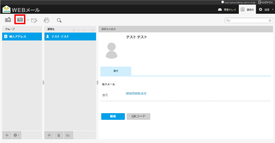Go to previous contacts page
This screenshot has width=275, height=143.
(79, 30)
